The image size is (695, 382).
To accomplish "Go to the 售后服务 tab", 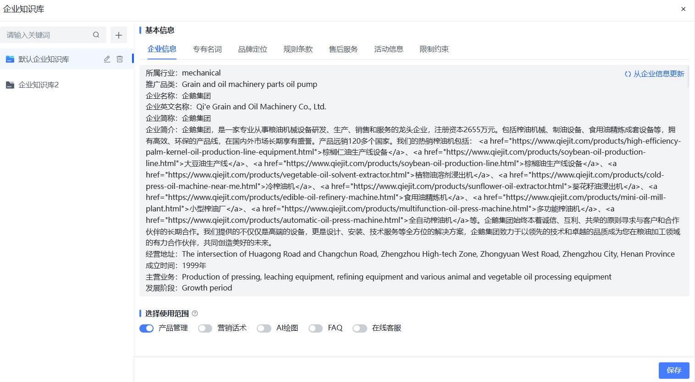I will point(343,49).
